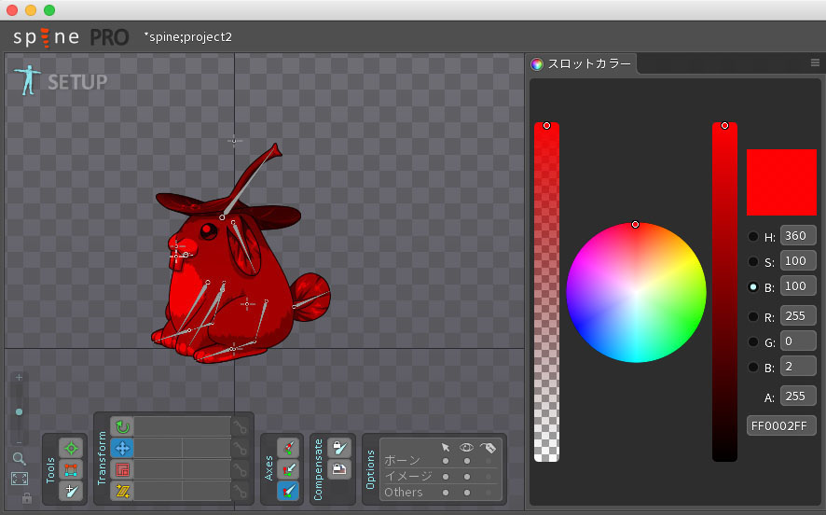Click the G value field showing 0
The width and height of the screenshot is (826, 515).
(x=798, y=341)
